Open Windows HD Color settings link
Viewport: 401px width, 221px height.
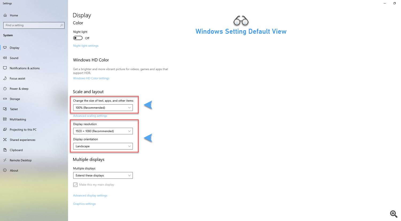[91, 78]
